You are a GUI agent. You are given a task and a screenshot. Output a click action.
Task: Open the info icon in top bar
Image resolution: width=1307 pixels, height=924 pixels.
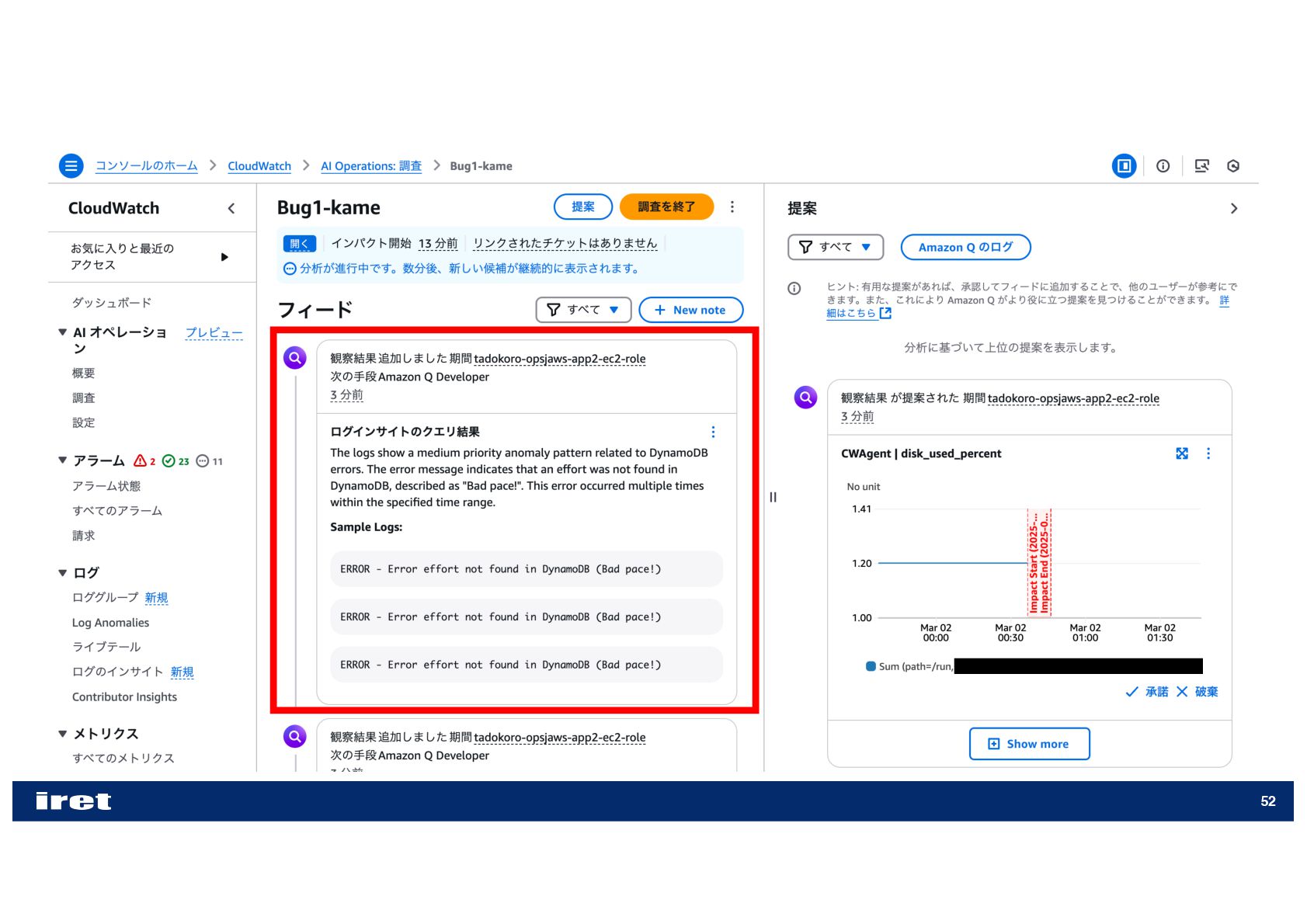coord(1163,165)
